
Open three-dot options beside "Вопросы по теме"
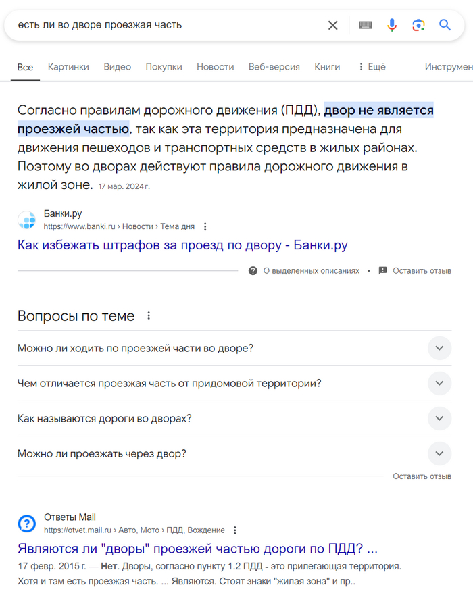coord(149,315)
